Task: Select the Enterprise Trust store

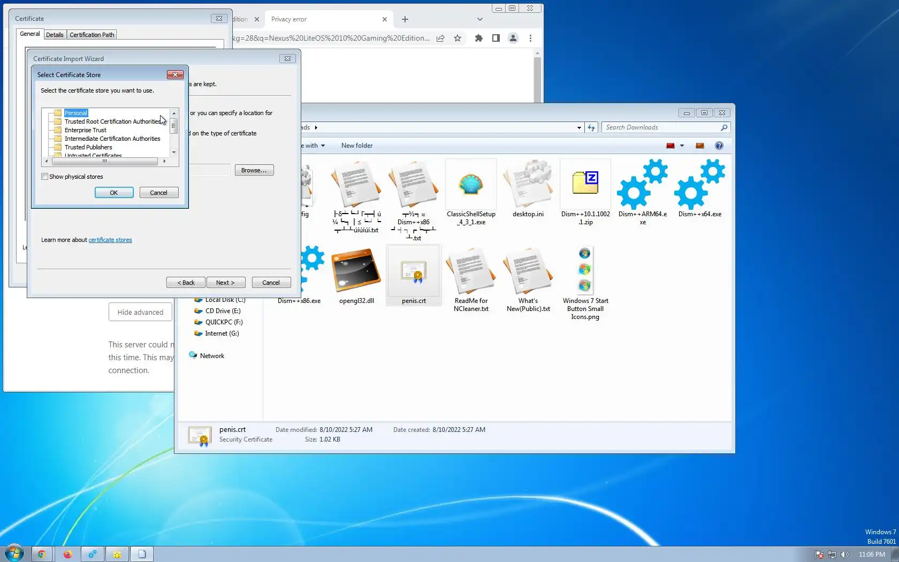Action: tap(86, 130)
